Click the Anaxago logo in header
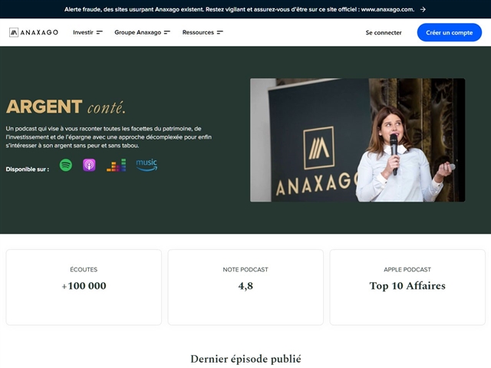The height and width of the screenshot is (368, 491). tap(34, 32)
